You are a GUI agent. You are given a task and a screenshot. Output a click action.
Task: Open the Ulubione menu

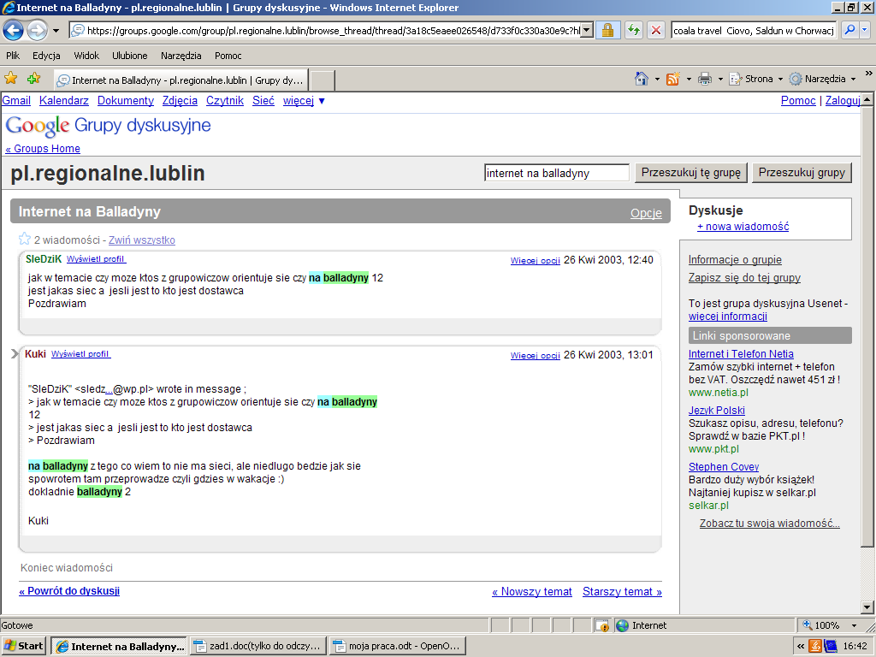pos(129,56)
